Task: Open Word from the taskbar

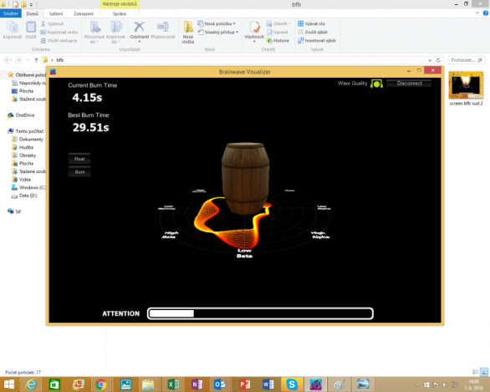Action: coord(268,384)
